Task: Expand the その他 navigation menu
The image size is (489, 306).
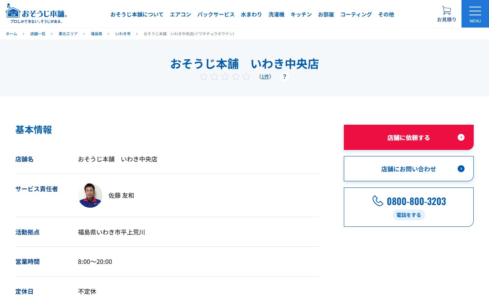Action: click(x=386, y=15)
